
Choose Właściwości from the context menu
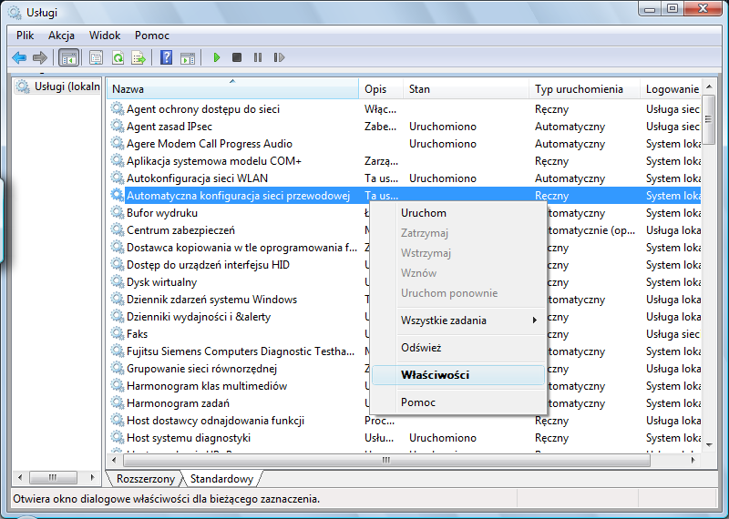point(435,375)
